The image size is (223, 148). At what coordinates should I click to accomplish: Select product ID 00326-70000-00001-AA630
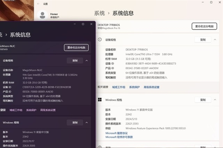[x=38, y=91]
